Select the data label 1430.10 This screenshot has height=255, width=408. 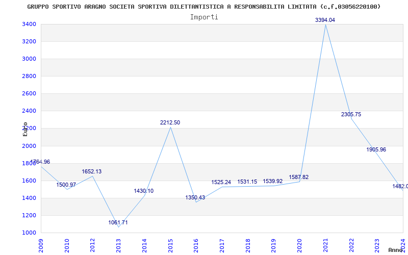point(144,191)
